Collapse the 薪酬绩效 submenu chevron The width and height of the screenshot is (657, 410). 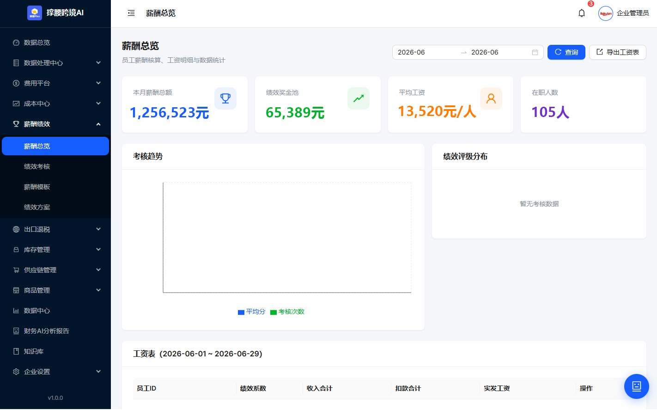pos(98,124)
